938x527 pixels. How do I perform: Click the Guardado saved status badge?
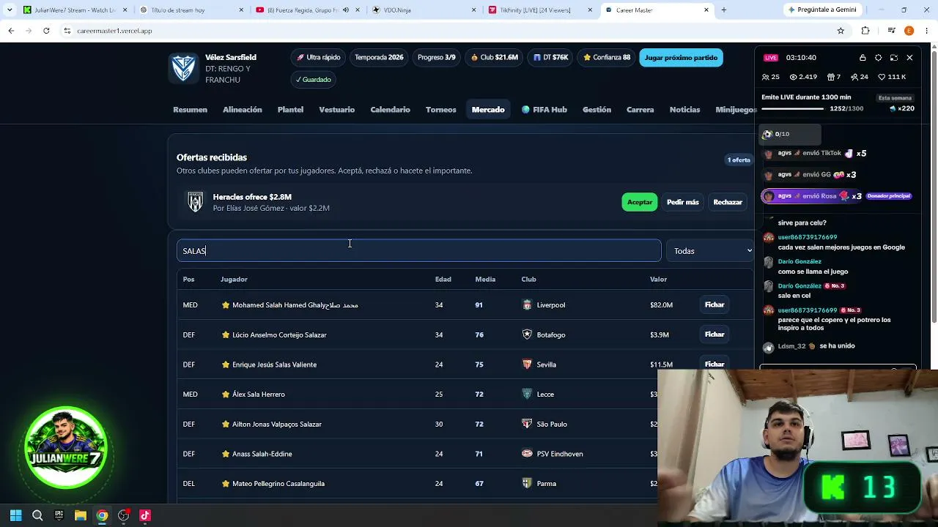314,80
